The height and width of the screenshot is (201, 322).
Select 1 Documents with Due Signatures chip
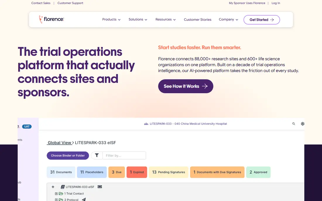217,172
